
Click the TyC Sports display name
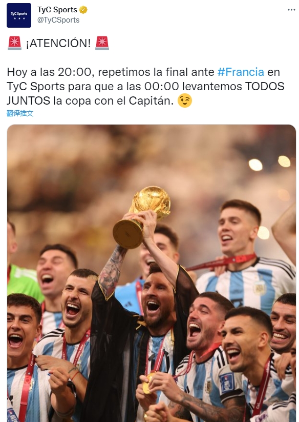[57, 10]
